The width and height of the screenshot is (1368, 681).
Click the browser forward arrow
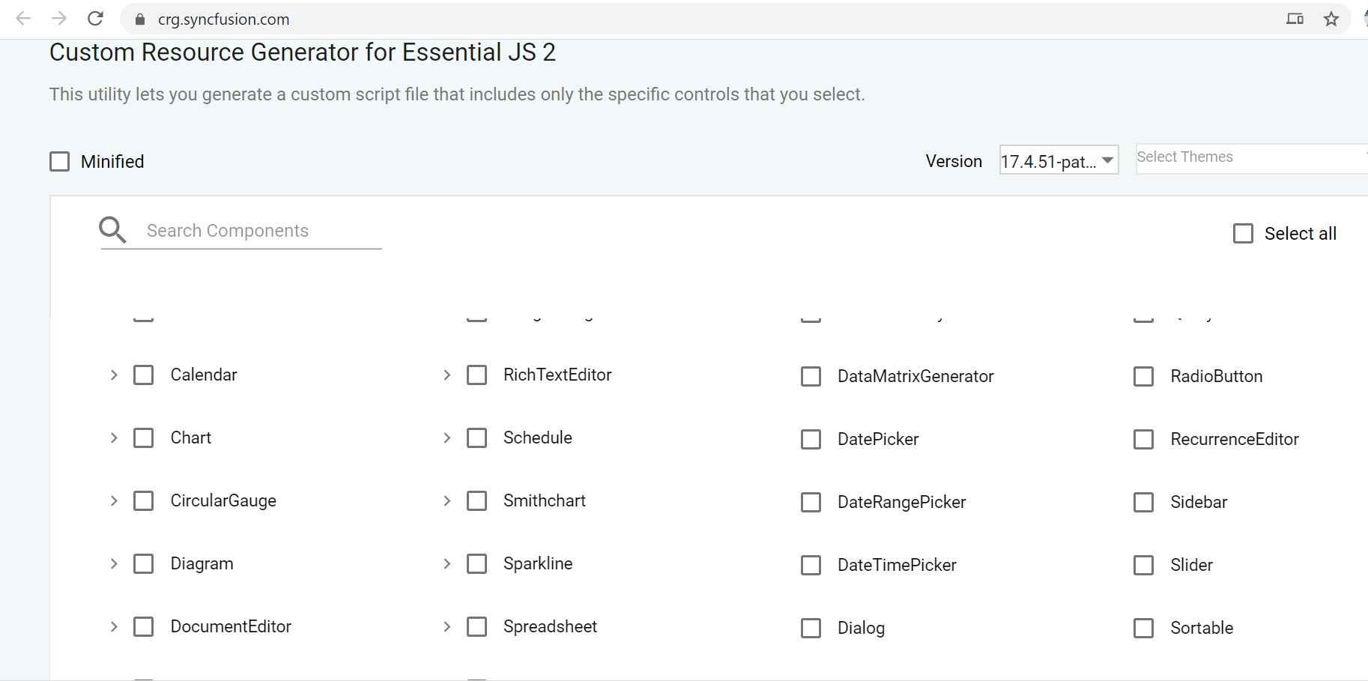[59, 19]
